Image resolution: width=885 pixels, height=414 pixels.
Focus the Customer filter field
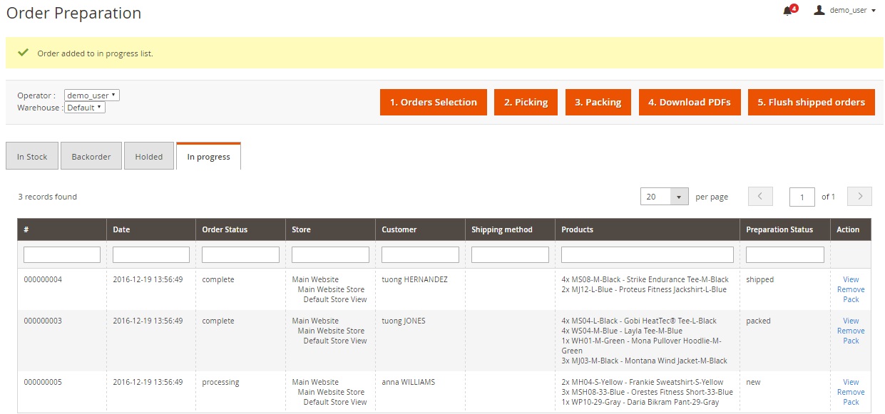click(420, 254)
